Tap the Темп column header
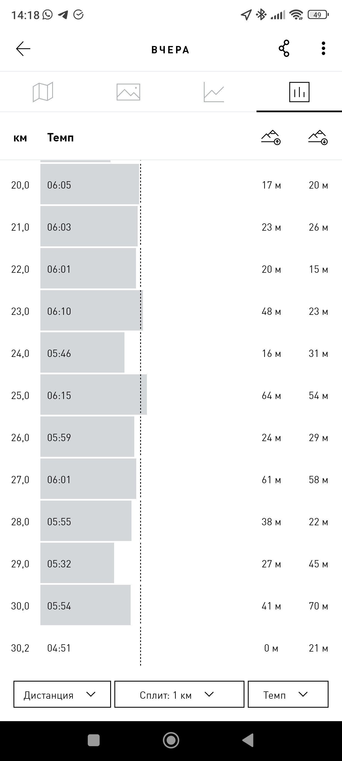 pos(61,138)
